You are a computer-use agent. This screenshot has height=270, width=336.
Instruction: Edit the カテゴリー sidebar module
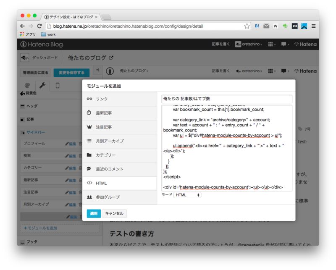pos(71,168)
